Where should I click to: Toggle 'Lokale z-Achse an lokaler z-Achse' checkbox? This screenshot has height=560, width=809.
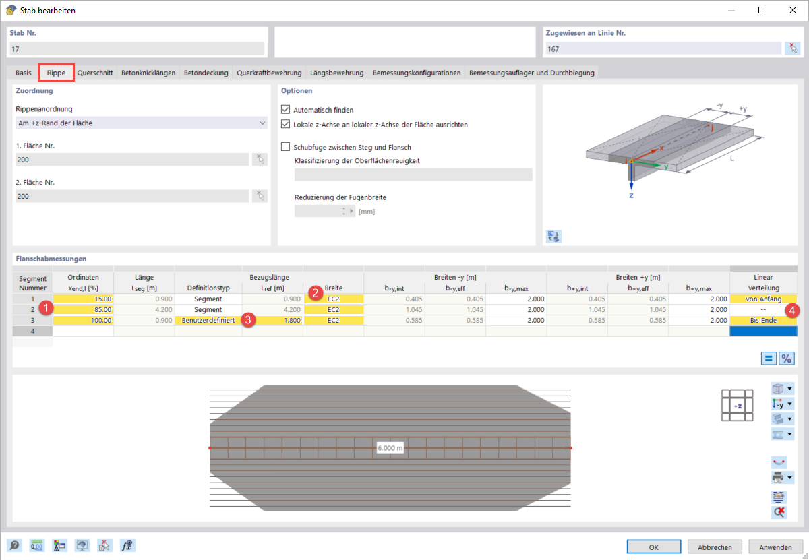(x=286, y=124)
